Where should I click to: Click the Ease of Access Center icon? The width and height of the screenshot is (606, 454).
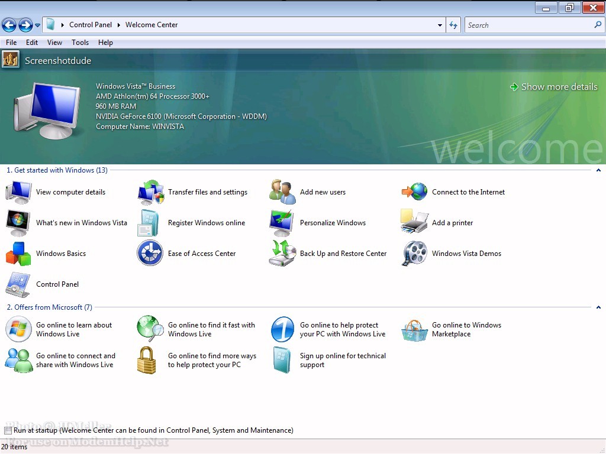tap(150, 253)
